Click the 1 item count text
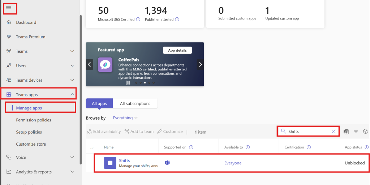 pos(200,132)
